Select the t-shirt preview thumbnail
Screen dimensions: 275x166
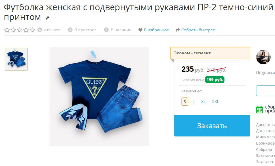tap(16, 59)
